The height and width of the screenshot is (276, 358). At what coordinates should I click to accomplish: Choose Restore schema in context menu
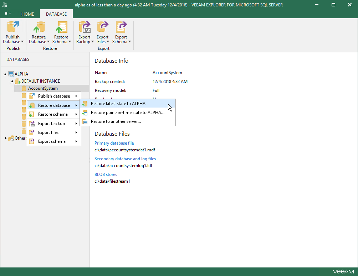(x=54, y=114)
